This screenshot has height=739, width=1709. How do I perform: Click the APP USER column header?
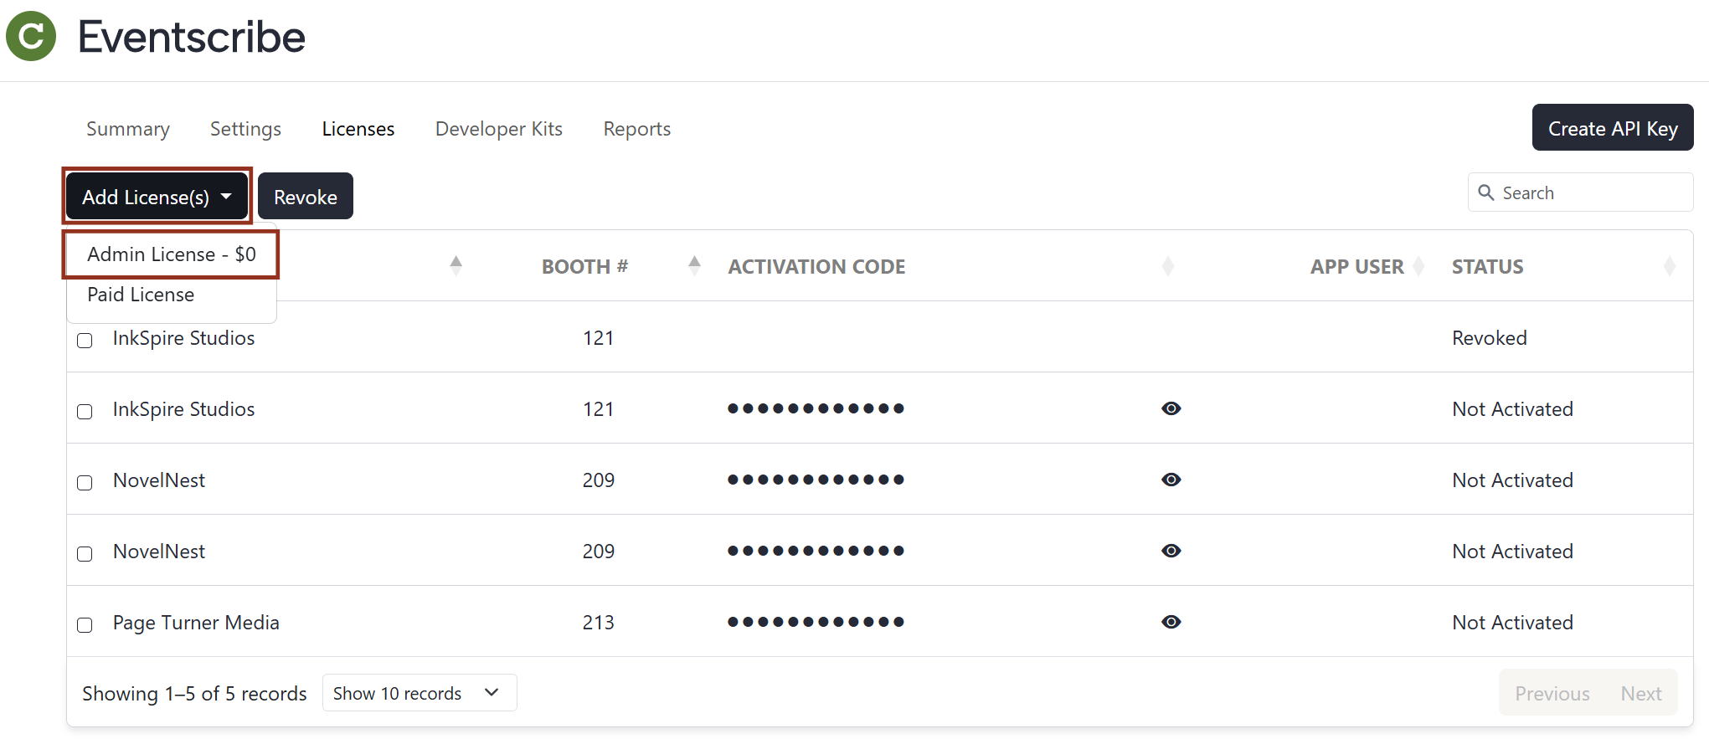[x=1356, y=267]
